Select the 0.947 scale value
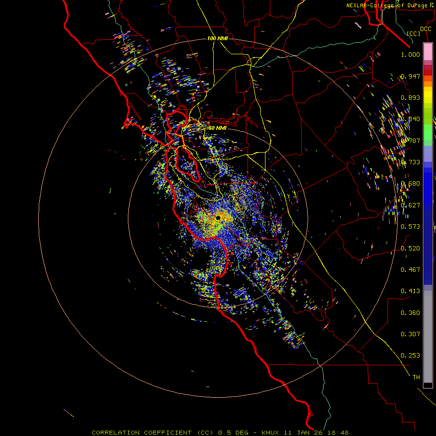 [x=410, y=76]
